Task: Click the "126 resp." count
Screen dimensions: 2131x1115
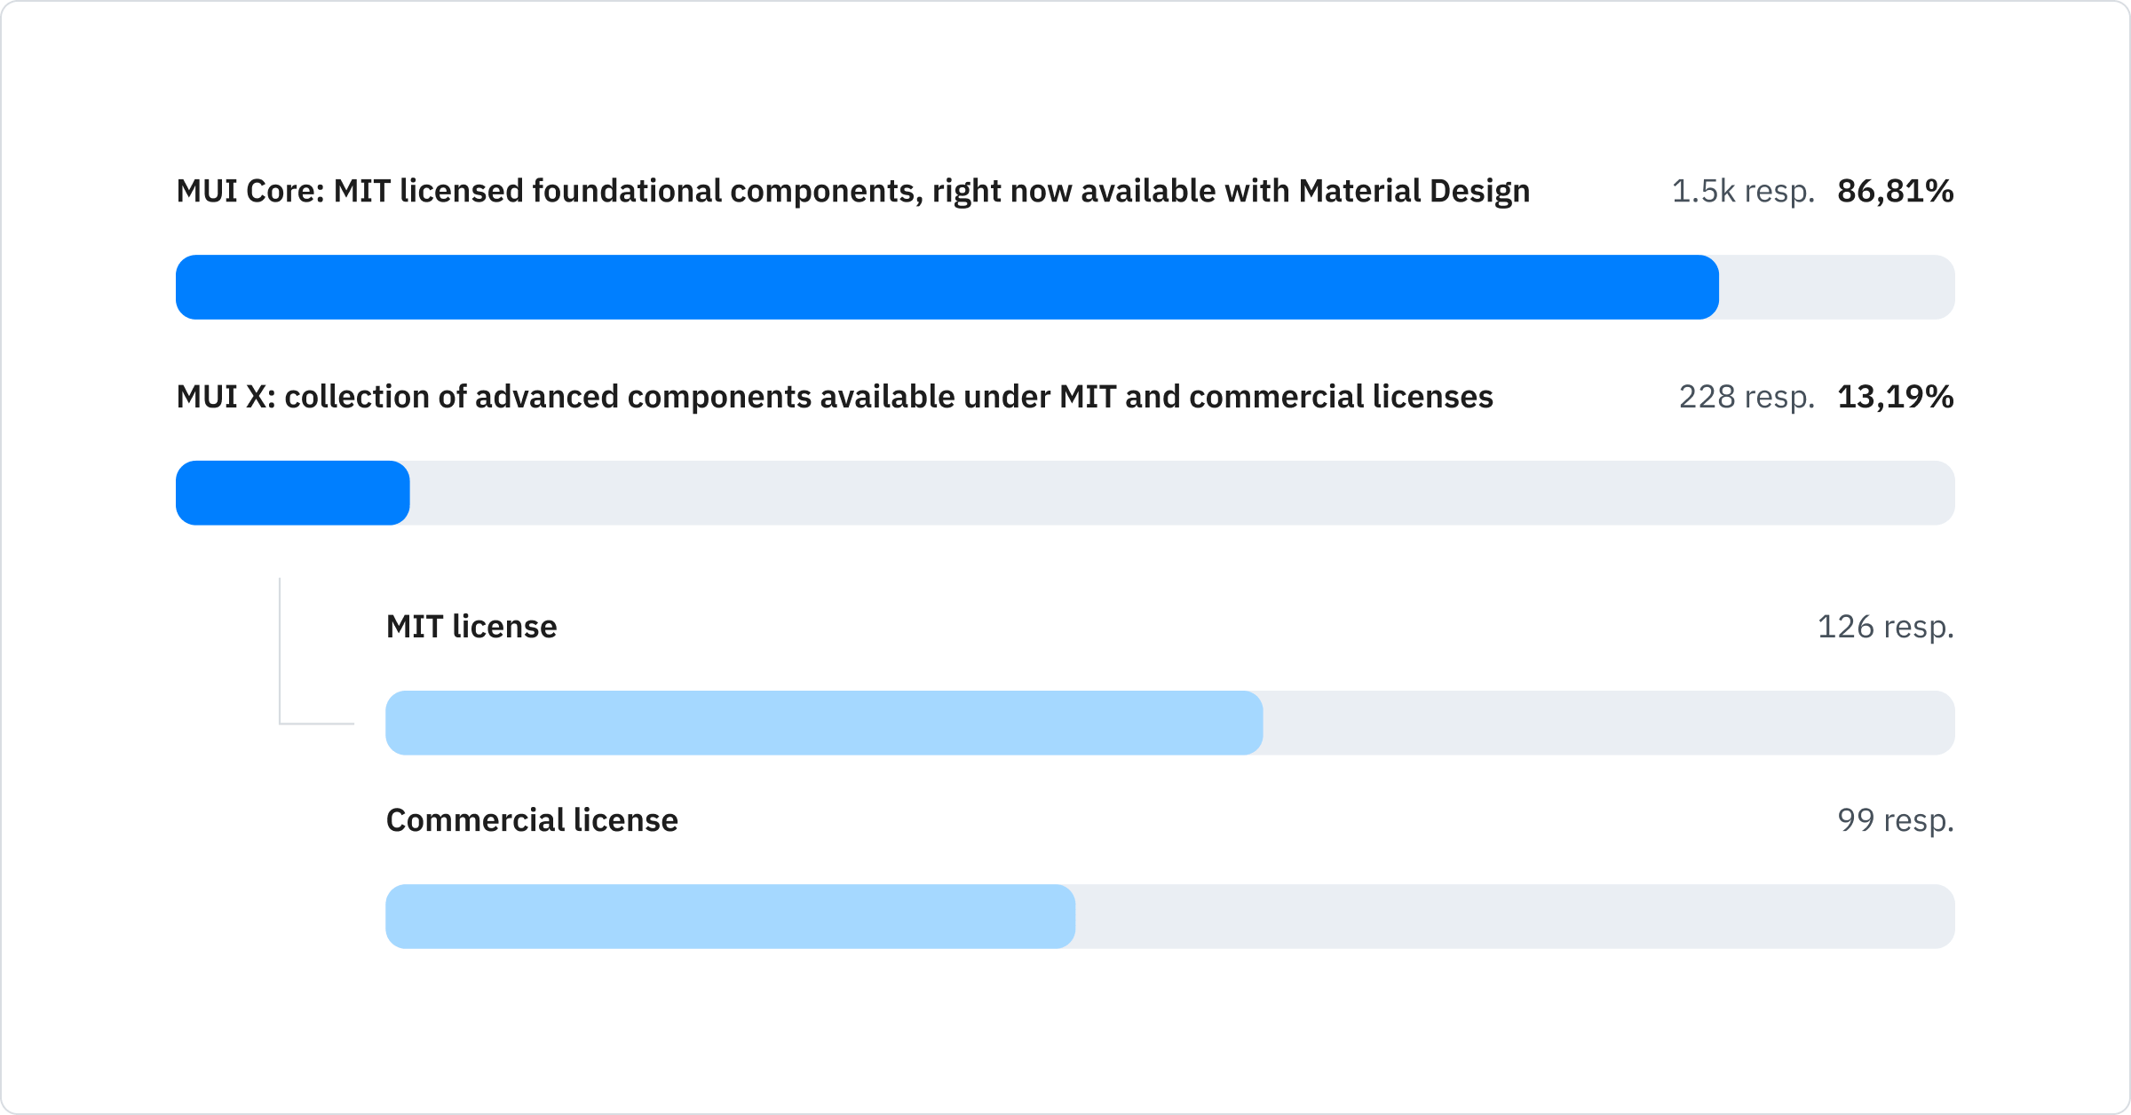Action: pos(1885,627)
